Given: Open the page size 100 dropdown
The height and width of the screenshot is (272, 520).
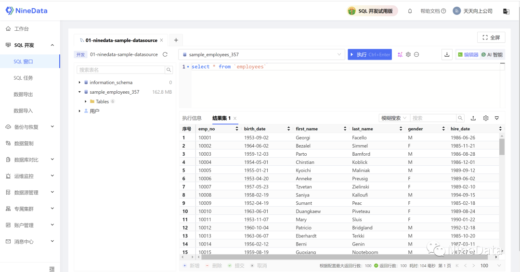Looking at the screenshot, I should point(490,266).
